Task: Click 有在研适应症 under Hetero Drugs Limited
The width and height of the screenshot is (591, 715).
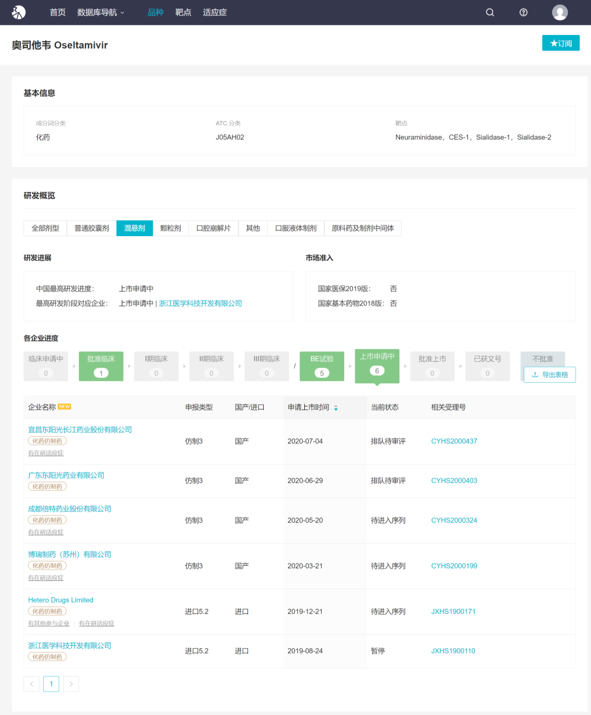Action: (x=96, y=623)
